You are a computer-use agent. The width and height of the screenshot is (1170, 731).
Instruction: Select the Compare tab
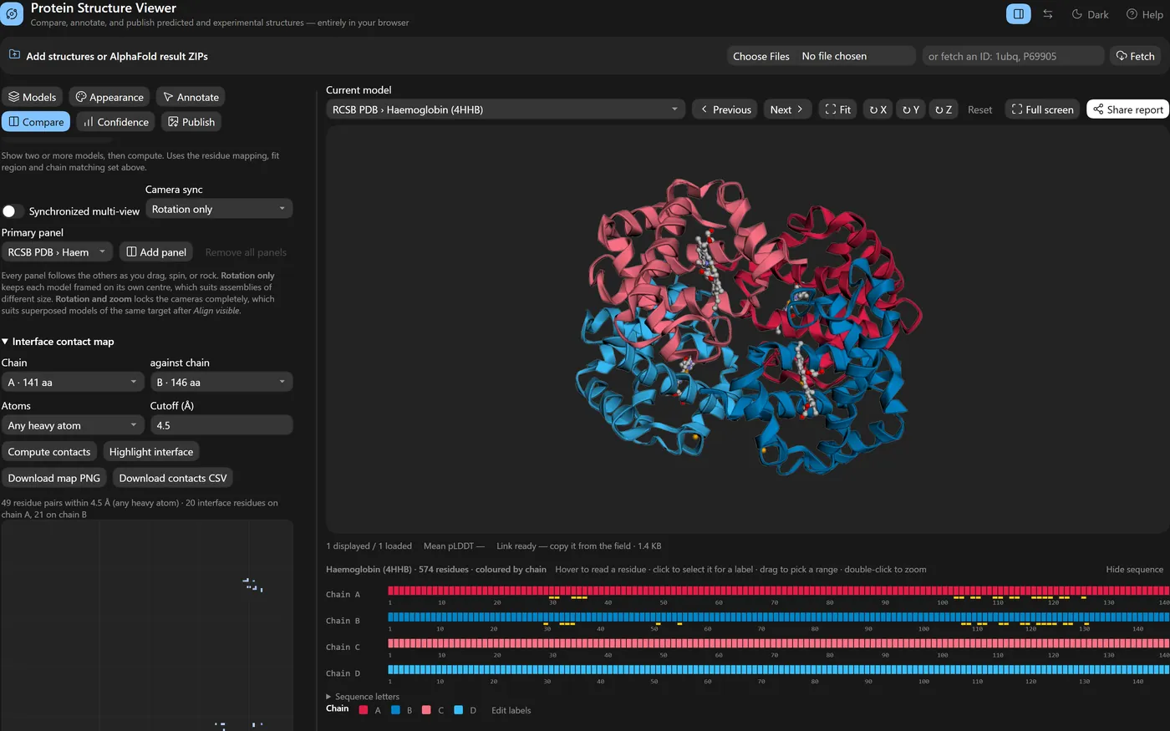(x=36, y=122)
